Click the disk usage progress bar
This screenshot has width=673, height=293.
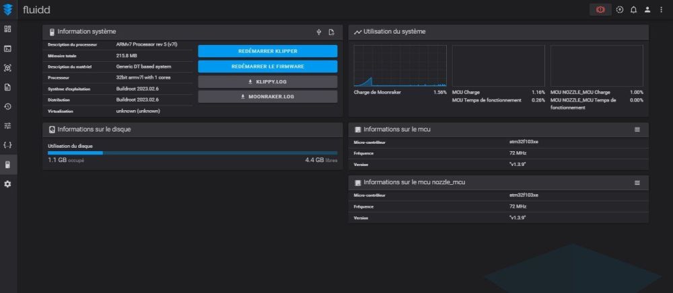click(x=192, y=153)
